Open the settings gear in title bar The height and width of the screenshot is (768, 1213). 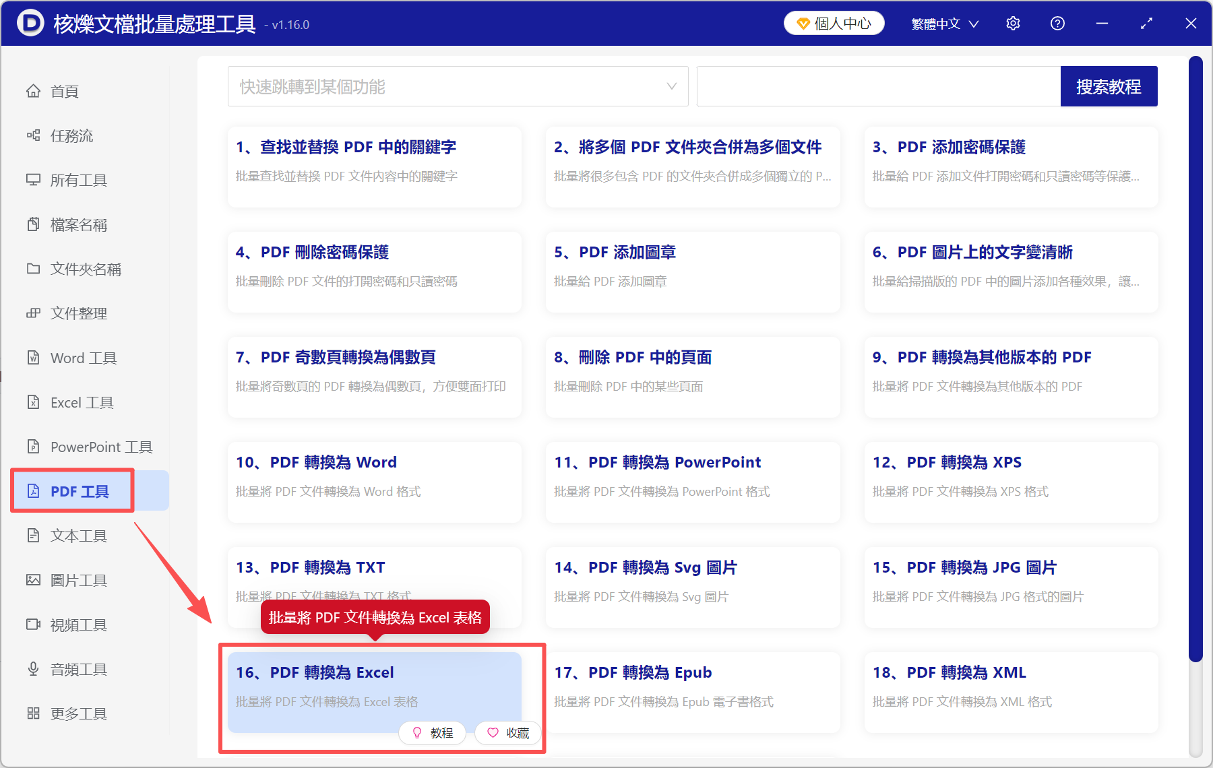[1013, 23]
